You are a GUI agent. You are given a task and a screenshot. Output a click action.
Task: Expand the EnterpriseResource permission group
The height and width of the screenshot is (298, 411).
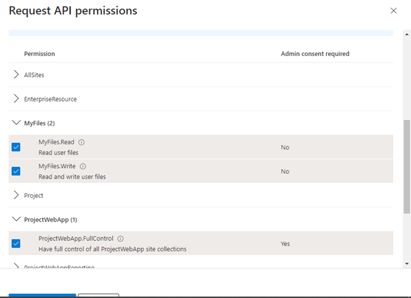click(16, 99)
